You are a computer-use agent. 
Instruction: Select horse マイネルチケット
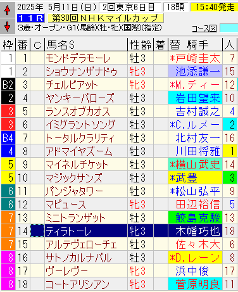pos(86,165)
